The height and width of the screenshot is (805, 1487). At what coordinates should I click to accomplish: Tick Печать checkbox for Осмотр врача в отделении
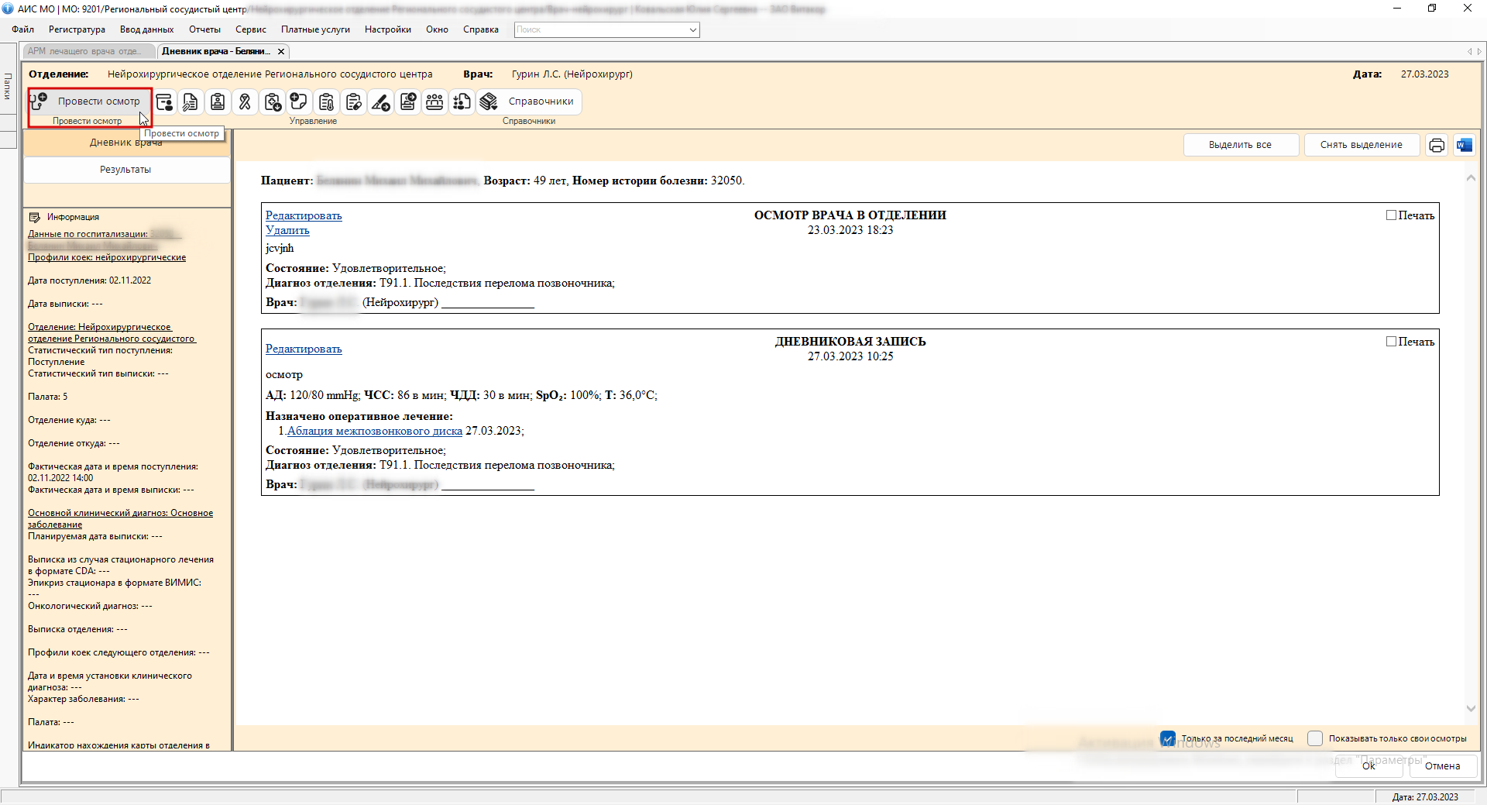[x=1391, y=215]
